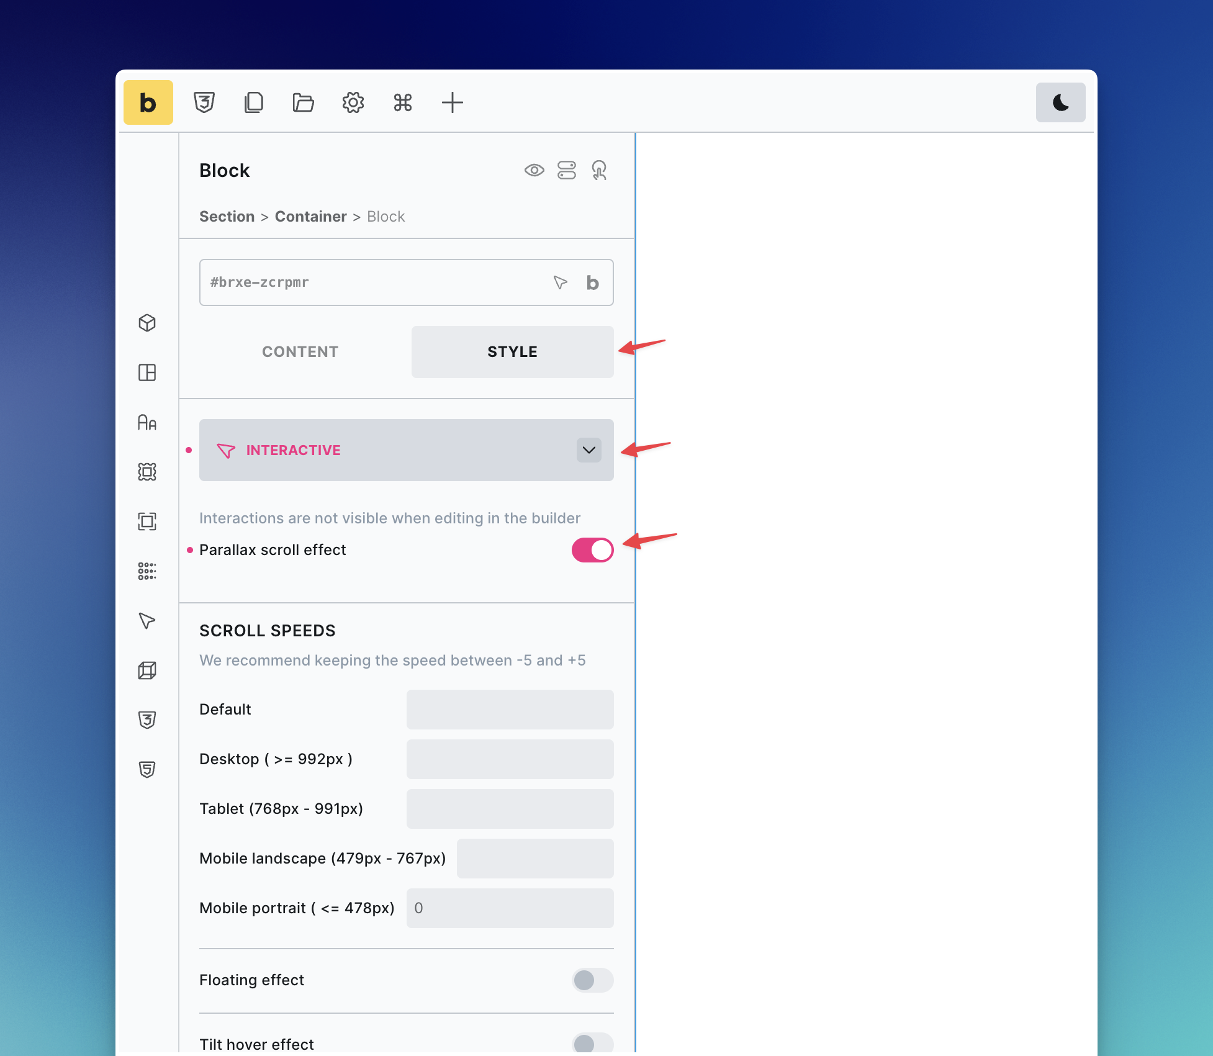
Task: Open the folder icon in top toolbar
Action: 303,102
